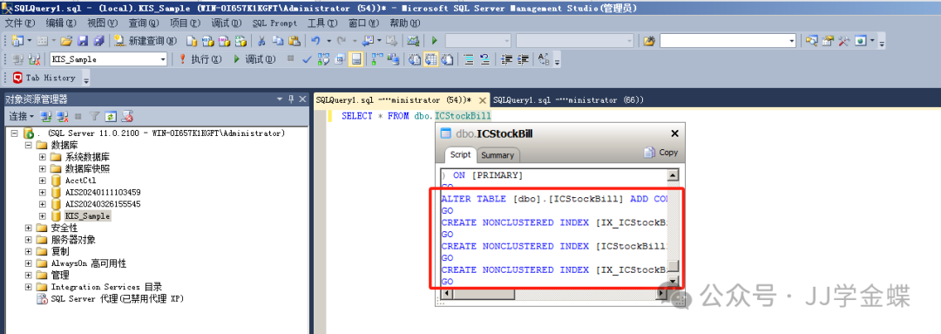Image resolution: width=941 pixels, height=334 pixels.
Task: Expand the KIS_Sample database node
Action: [42, 215]
